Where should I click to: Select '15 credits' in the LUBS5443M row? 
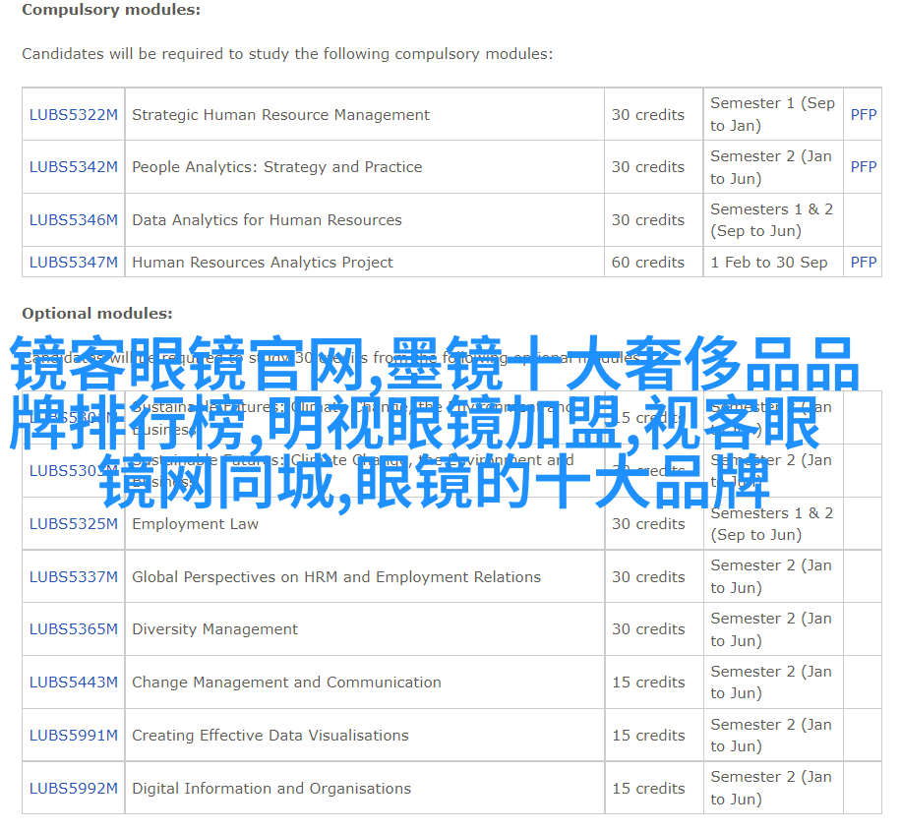tap(648, 682)
